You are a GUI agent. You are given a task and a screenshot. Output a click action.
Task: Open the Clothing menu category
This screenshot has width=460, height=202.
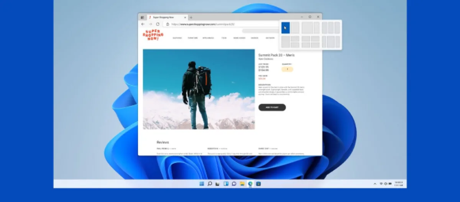click(x=177, y=38)
